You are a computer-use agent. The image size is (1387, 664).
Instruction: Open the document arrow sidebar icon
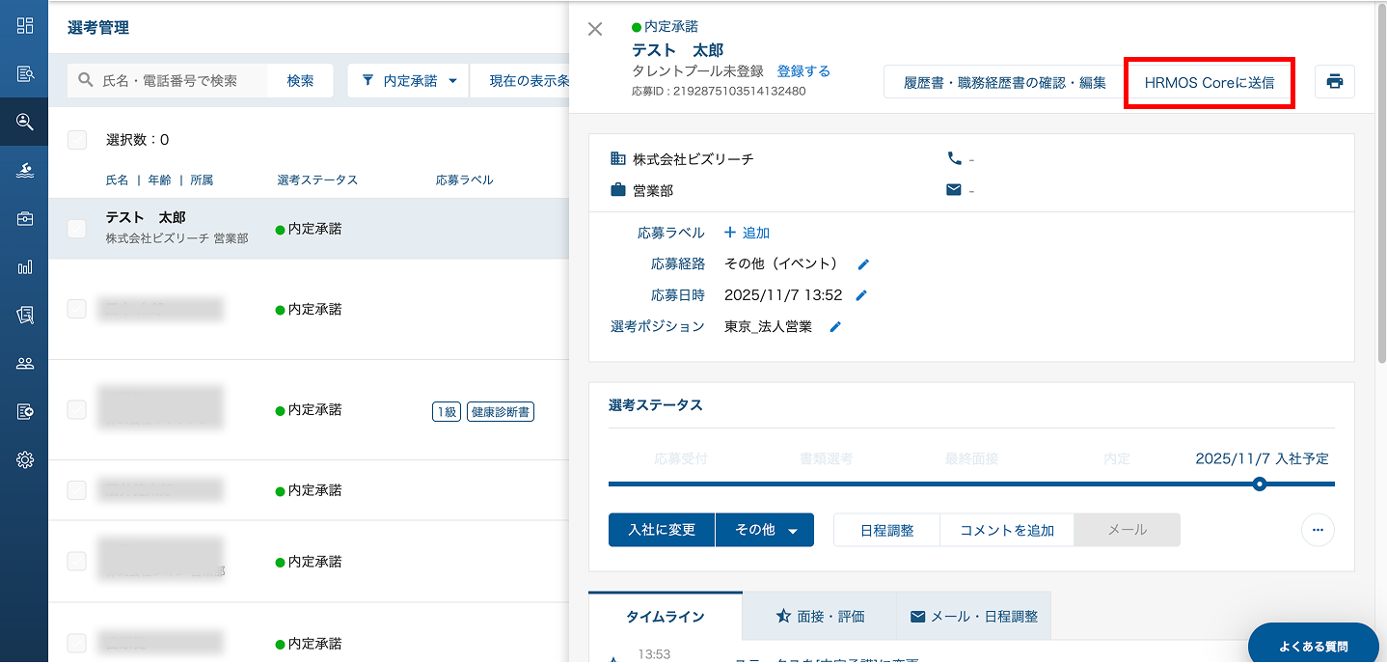pos(25,412)
